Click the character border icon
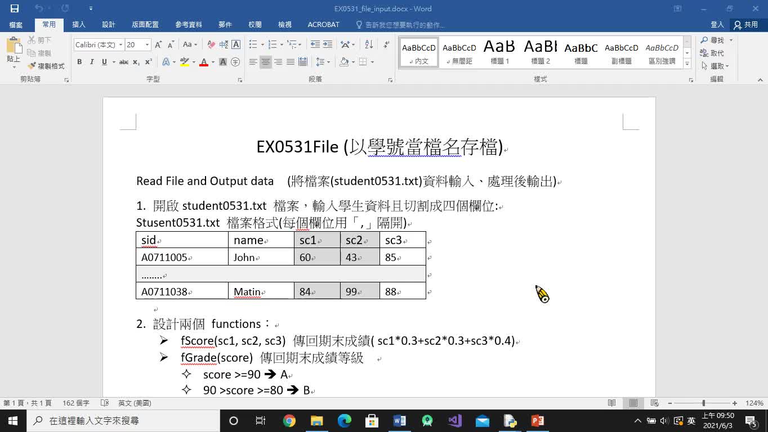Image resolution: width=768 pixels, height=432 pixels. click(236, 44)
